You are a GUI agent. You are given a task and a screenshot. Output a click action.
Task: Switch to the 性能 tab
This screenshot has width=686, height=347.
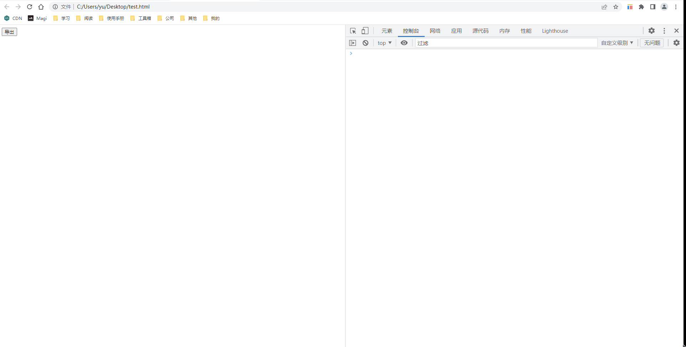pyautogui.click(x=526, y=31)
